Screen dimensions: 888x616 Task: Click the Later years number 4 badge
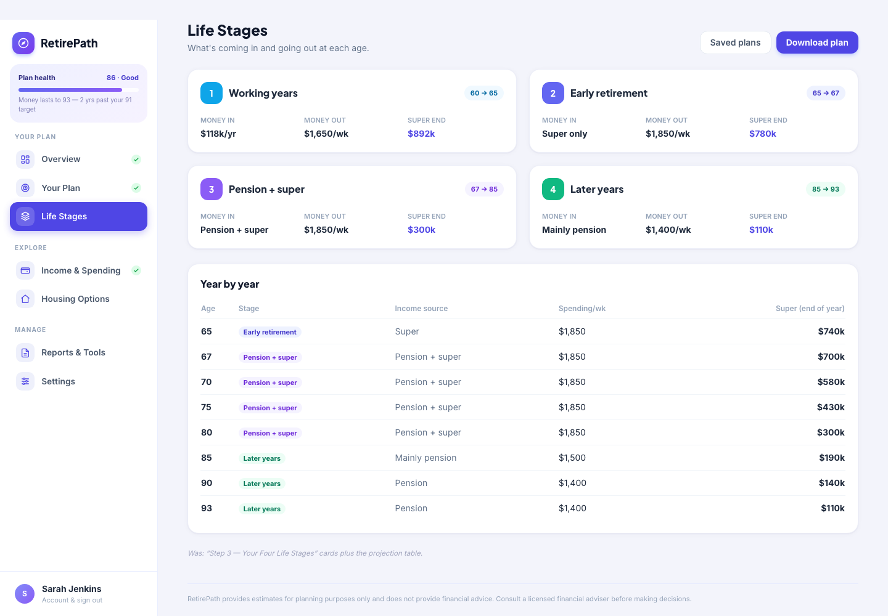[553, 189]
